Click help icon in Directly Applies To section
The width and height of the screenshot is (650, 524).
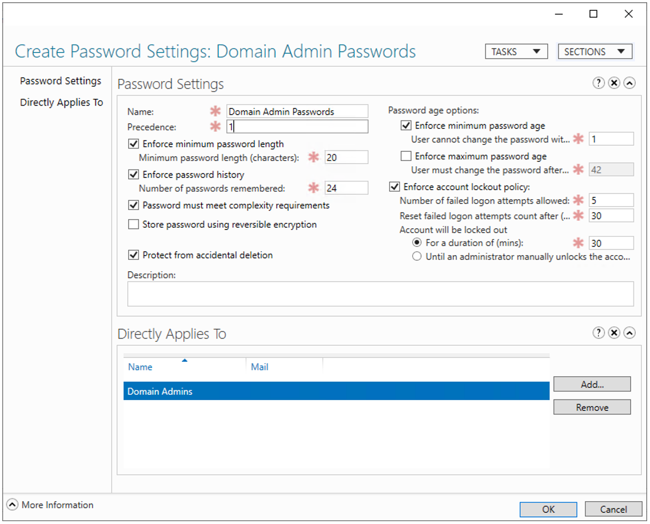coord(599,333)
